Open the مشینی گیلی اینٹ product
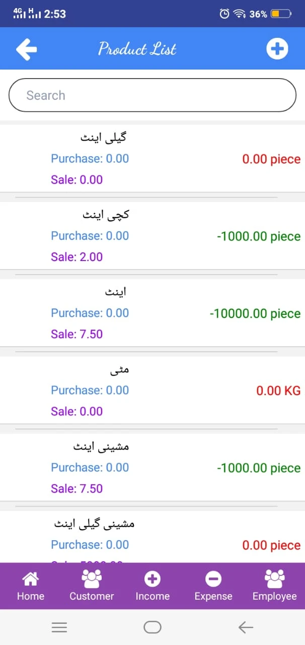The height and width of the screenshot is (645, 305). [94, 524]
